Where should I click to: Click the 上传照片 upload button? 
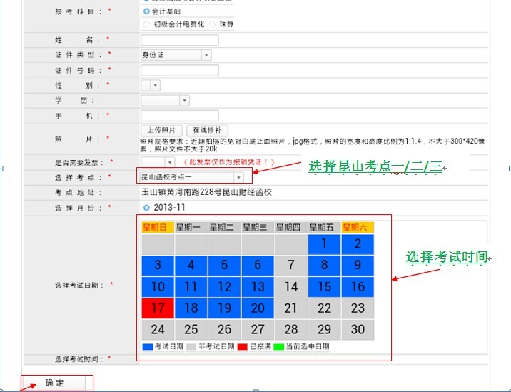click(161, 130)
